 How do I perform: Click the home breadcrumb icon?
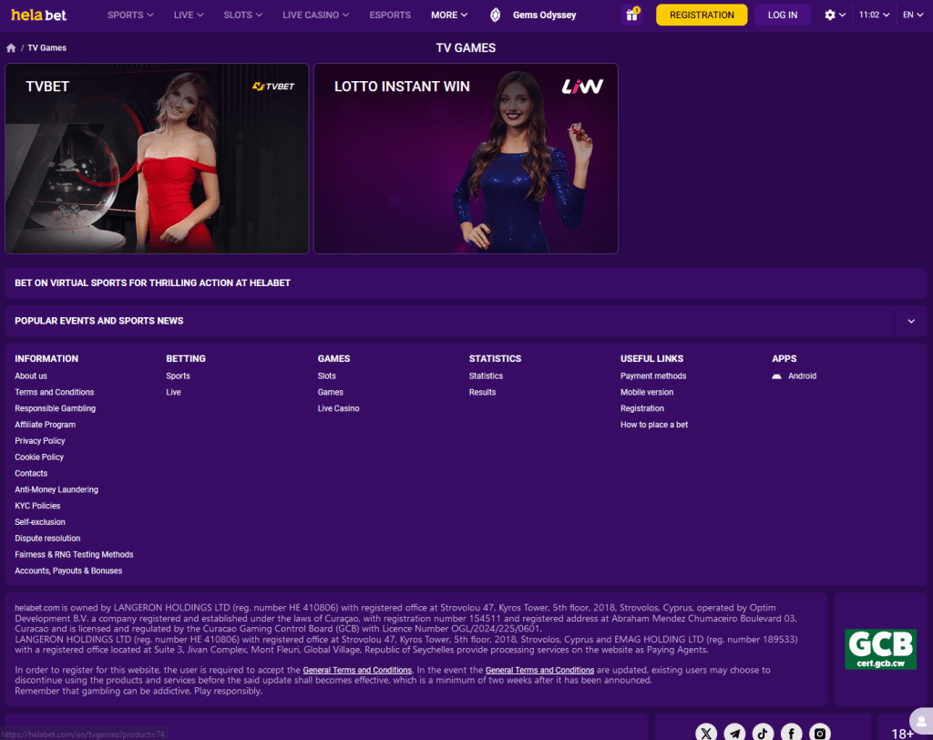pos(11,48)
